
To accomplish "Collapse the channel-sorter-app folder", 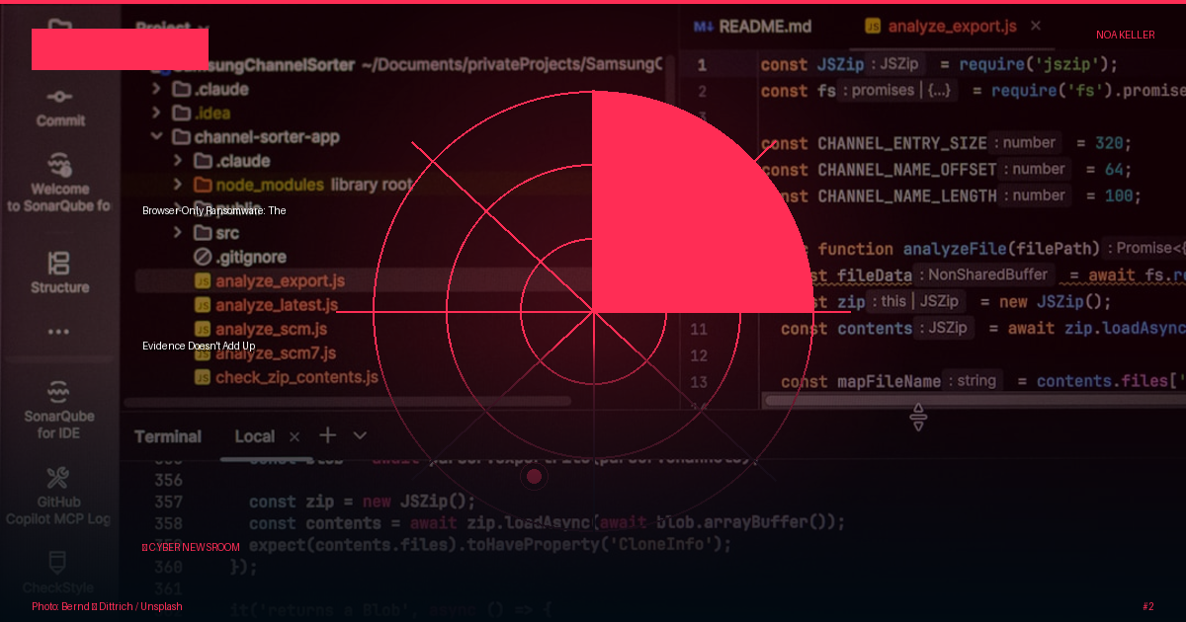I will coord(156,137).
